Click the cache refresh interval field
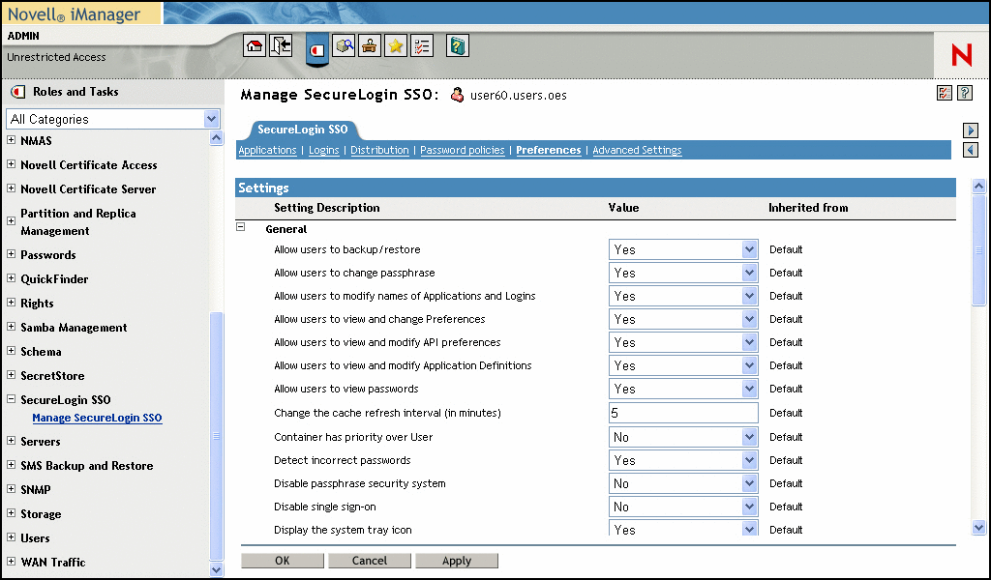Image resolution: width=991 pixels, height=580 pixels. tap(683, 413)
